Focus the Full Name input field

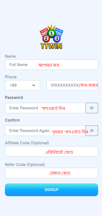pyautogui.click(x=52, y=65)
